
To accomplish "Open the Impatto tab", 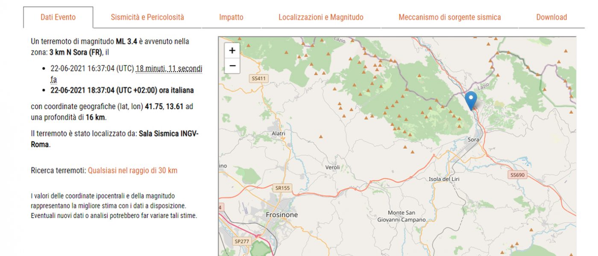I will pos(231,17).
